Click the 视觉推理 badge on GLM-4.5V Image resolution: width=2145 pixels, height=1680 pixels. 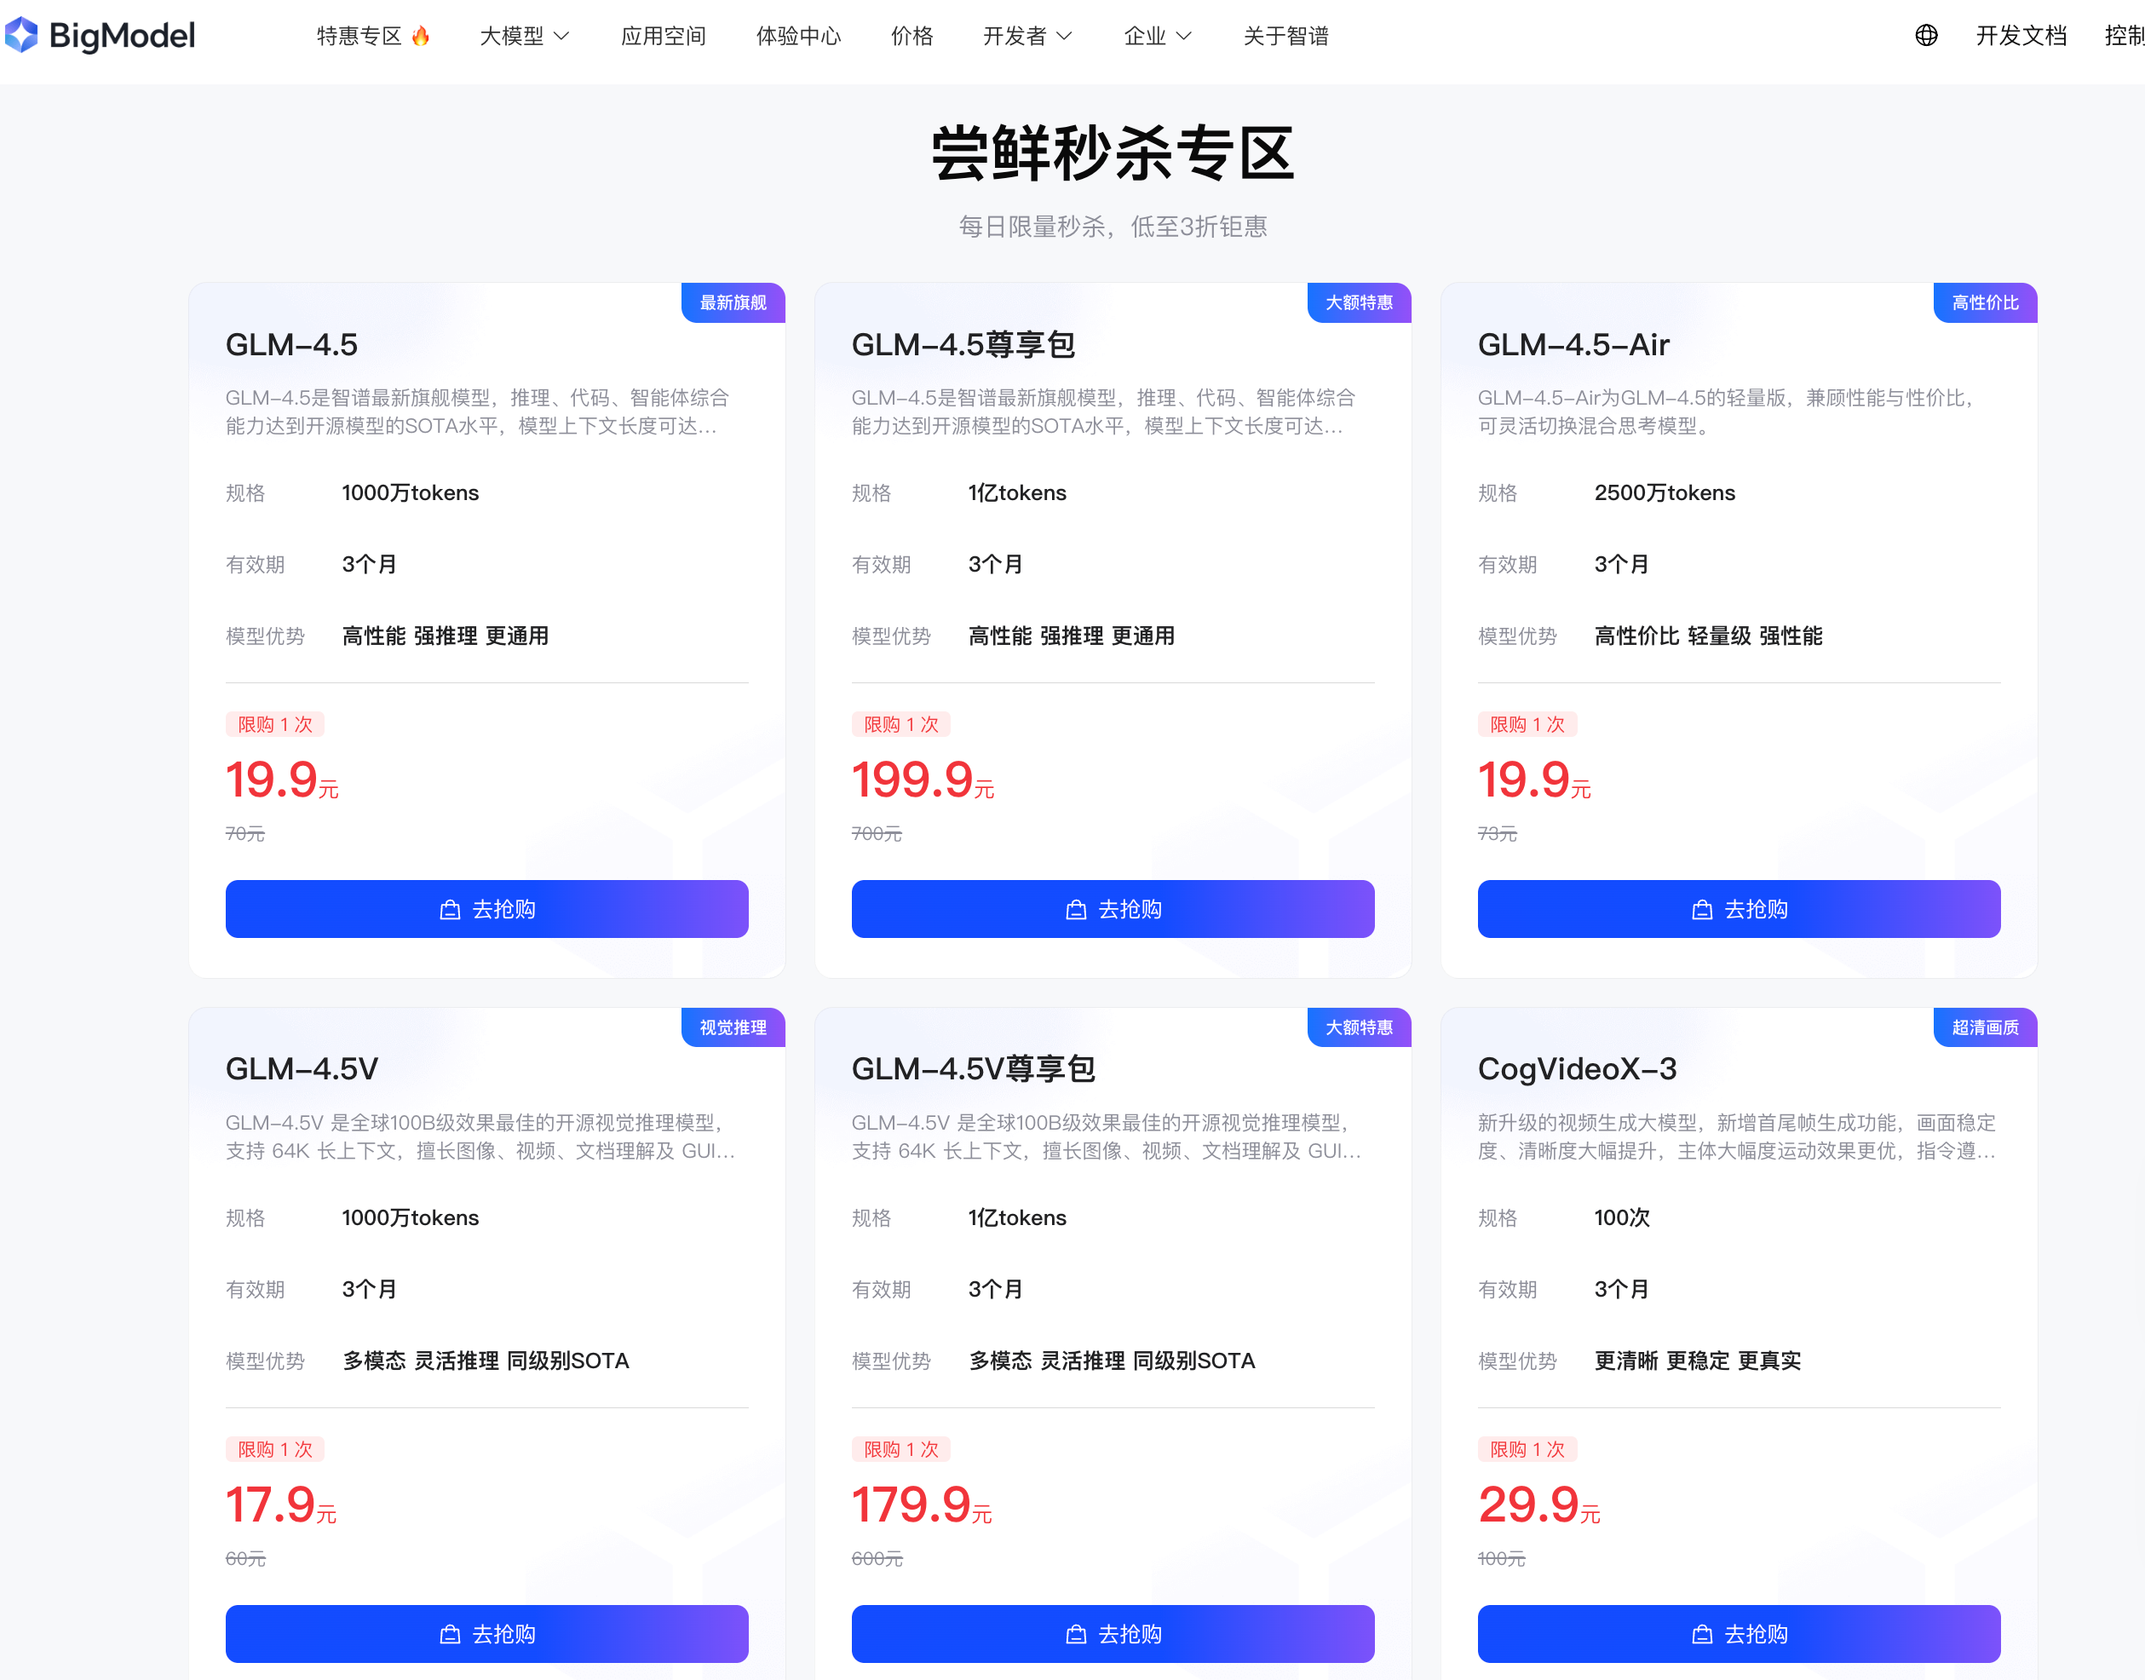tap(733, 1028)
